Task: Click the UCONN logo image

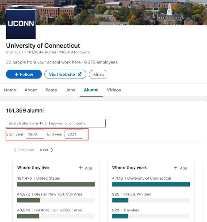Action: (x=21, y=24)
